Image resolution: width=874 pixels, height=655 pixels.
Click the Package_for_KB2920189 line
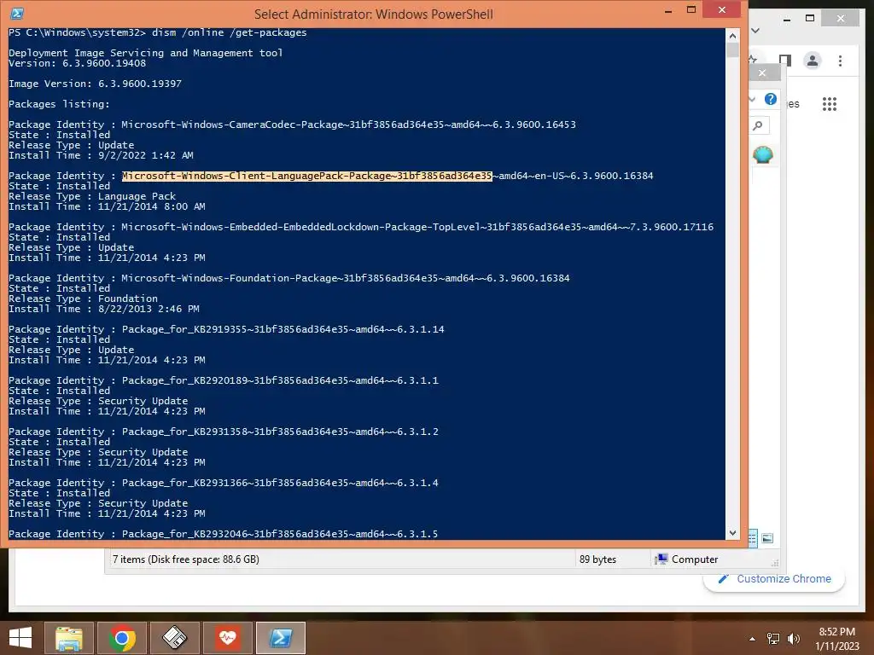[224, 380]
